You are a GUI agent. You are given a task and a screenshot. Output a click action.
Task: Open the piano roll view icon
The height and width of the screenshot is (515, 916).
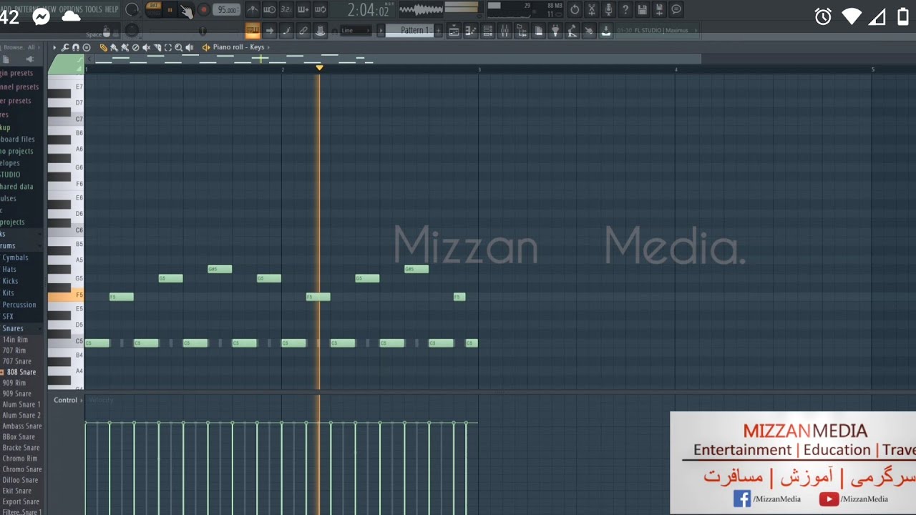471,30
